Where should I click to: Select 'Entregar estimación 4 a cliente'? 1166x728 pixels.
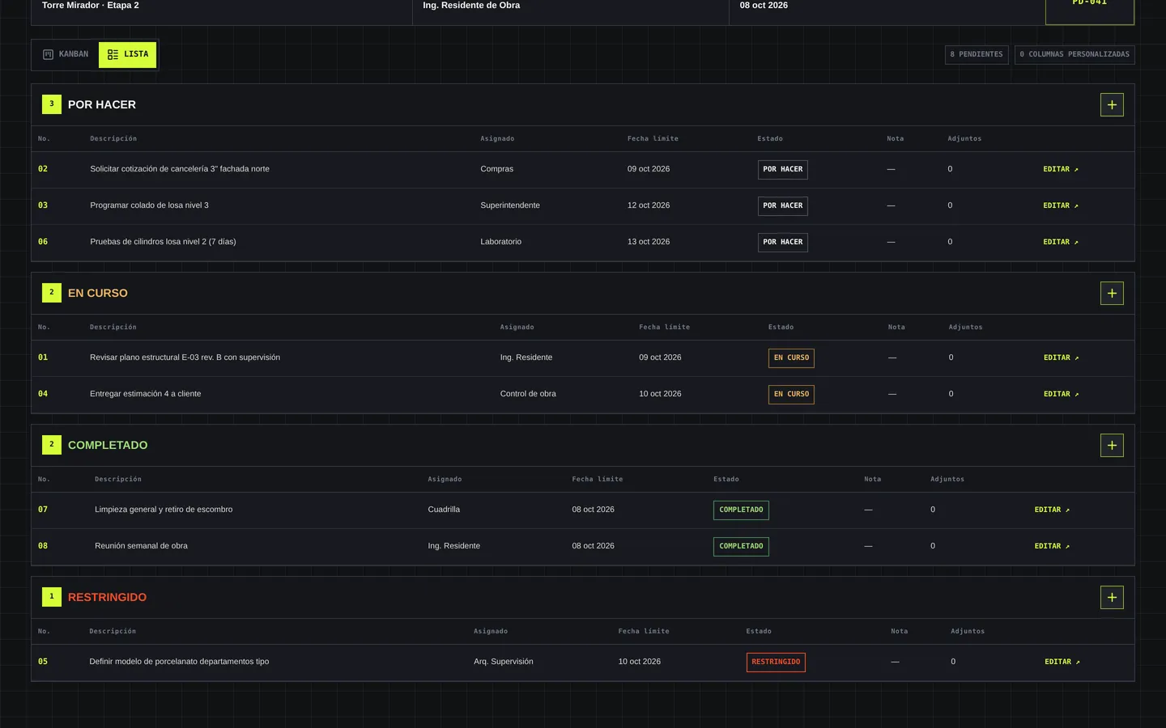[x=146, y=394]
